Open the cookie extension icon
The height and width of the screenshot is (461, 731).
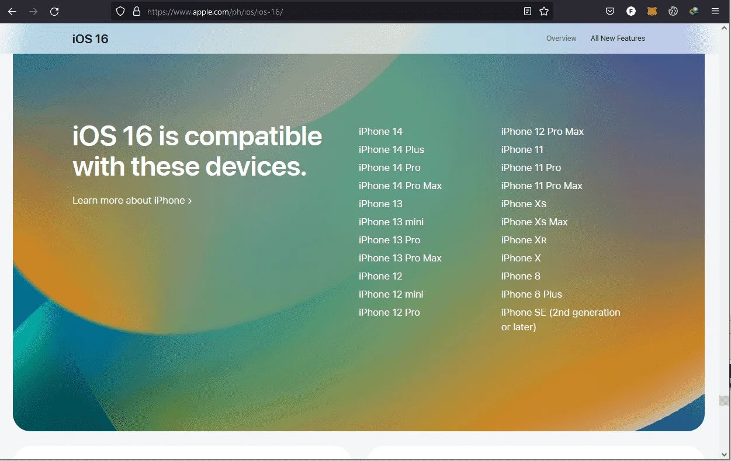[673, 11]
